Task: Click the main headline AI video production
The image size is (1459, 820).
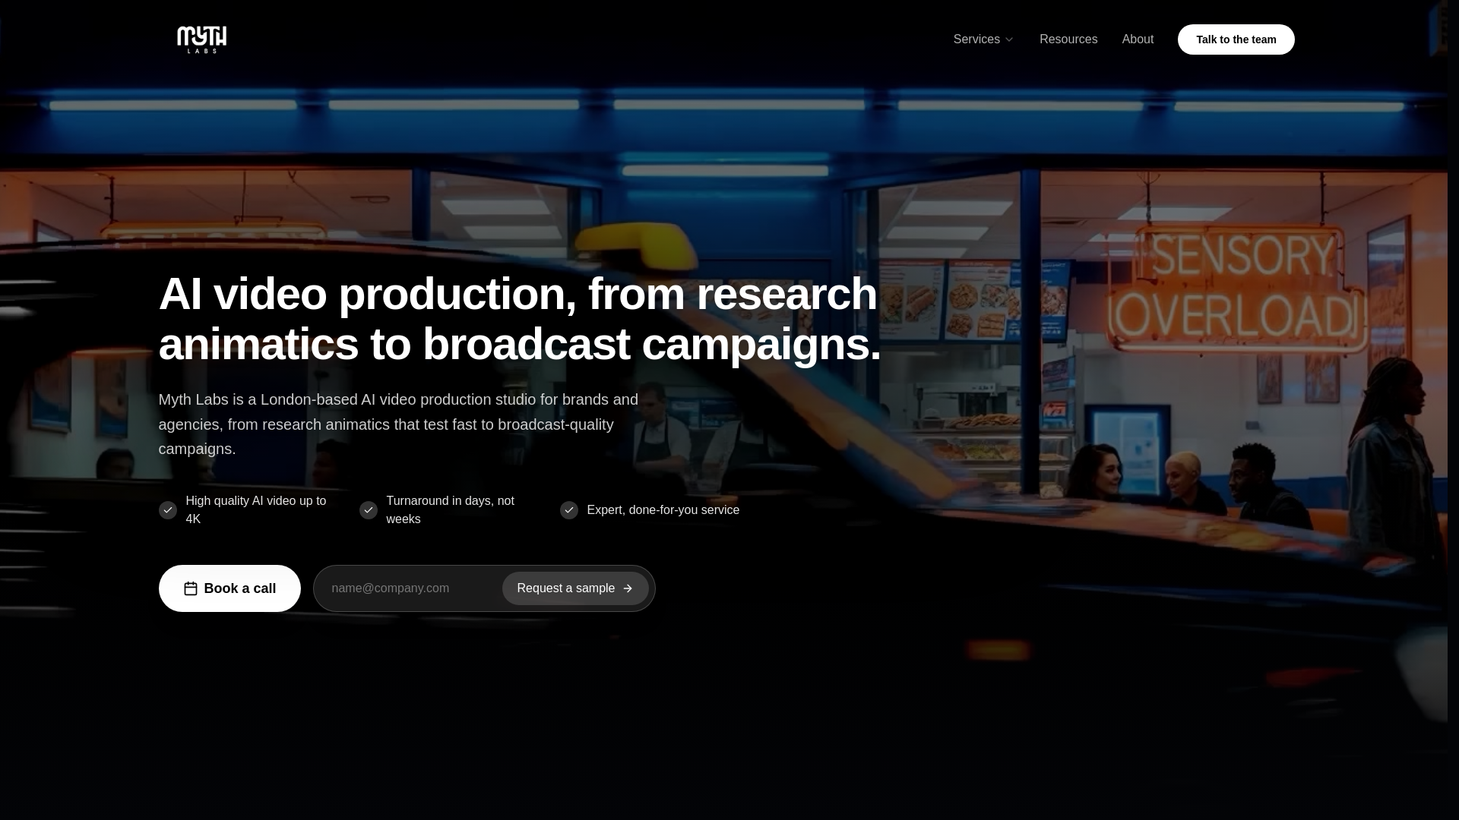Action: [520, 318]
